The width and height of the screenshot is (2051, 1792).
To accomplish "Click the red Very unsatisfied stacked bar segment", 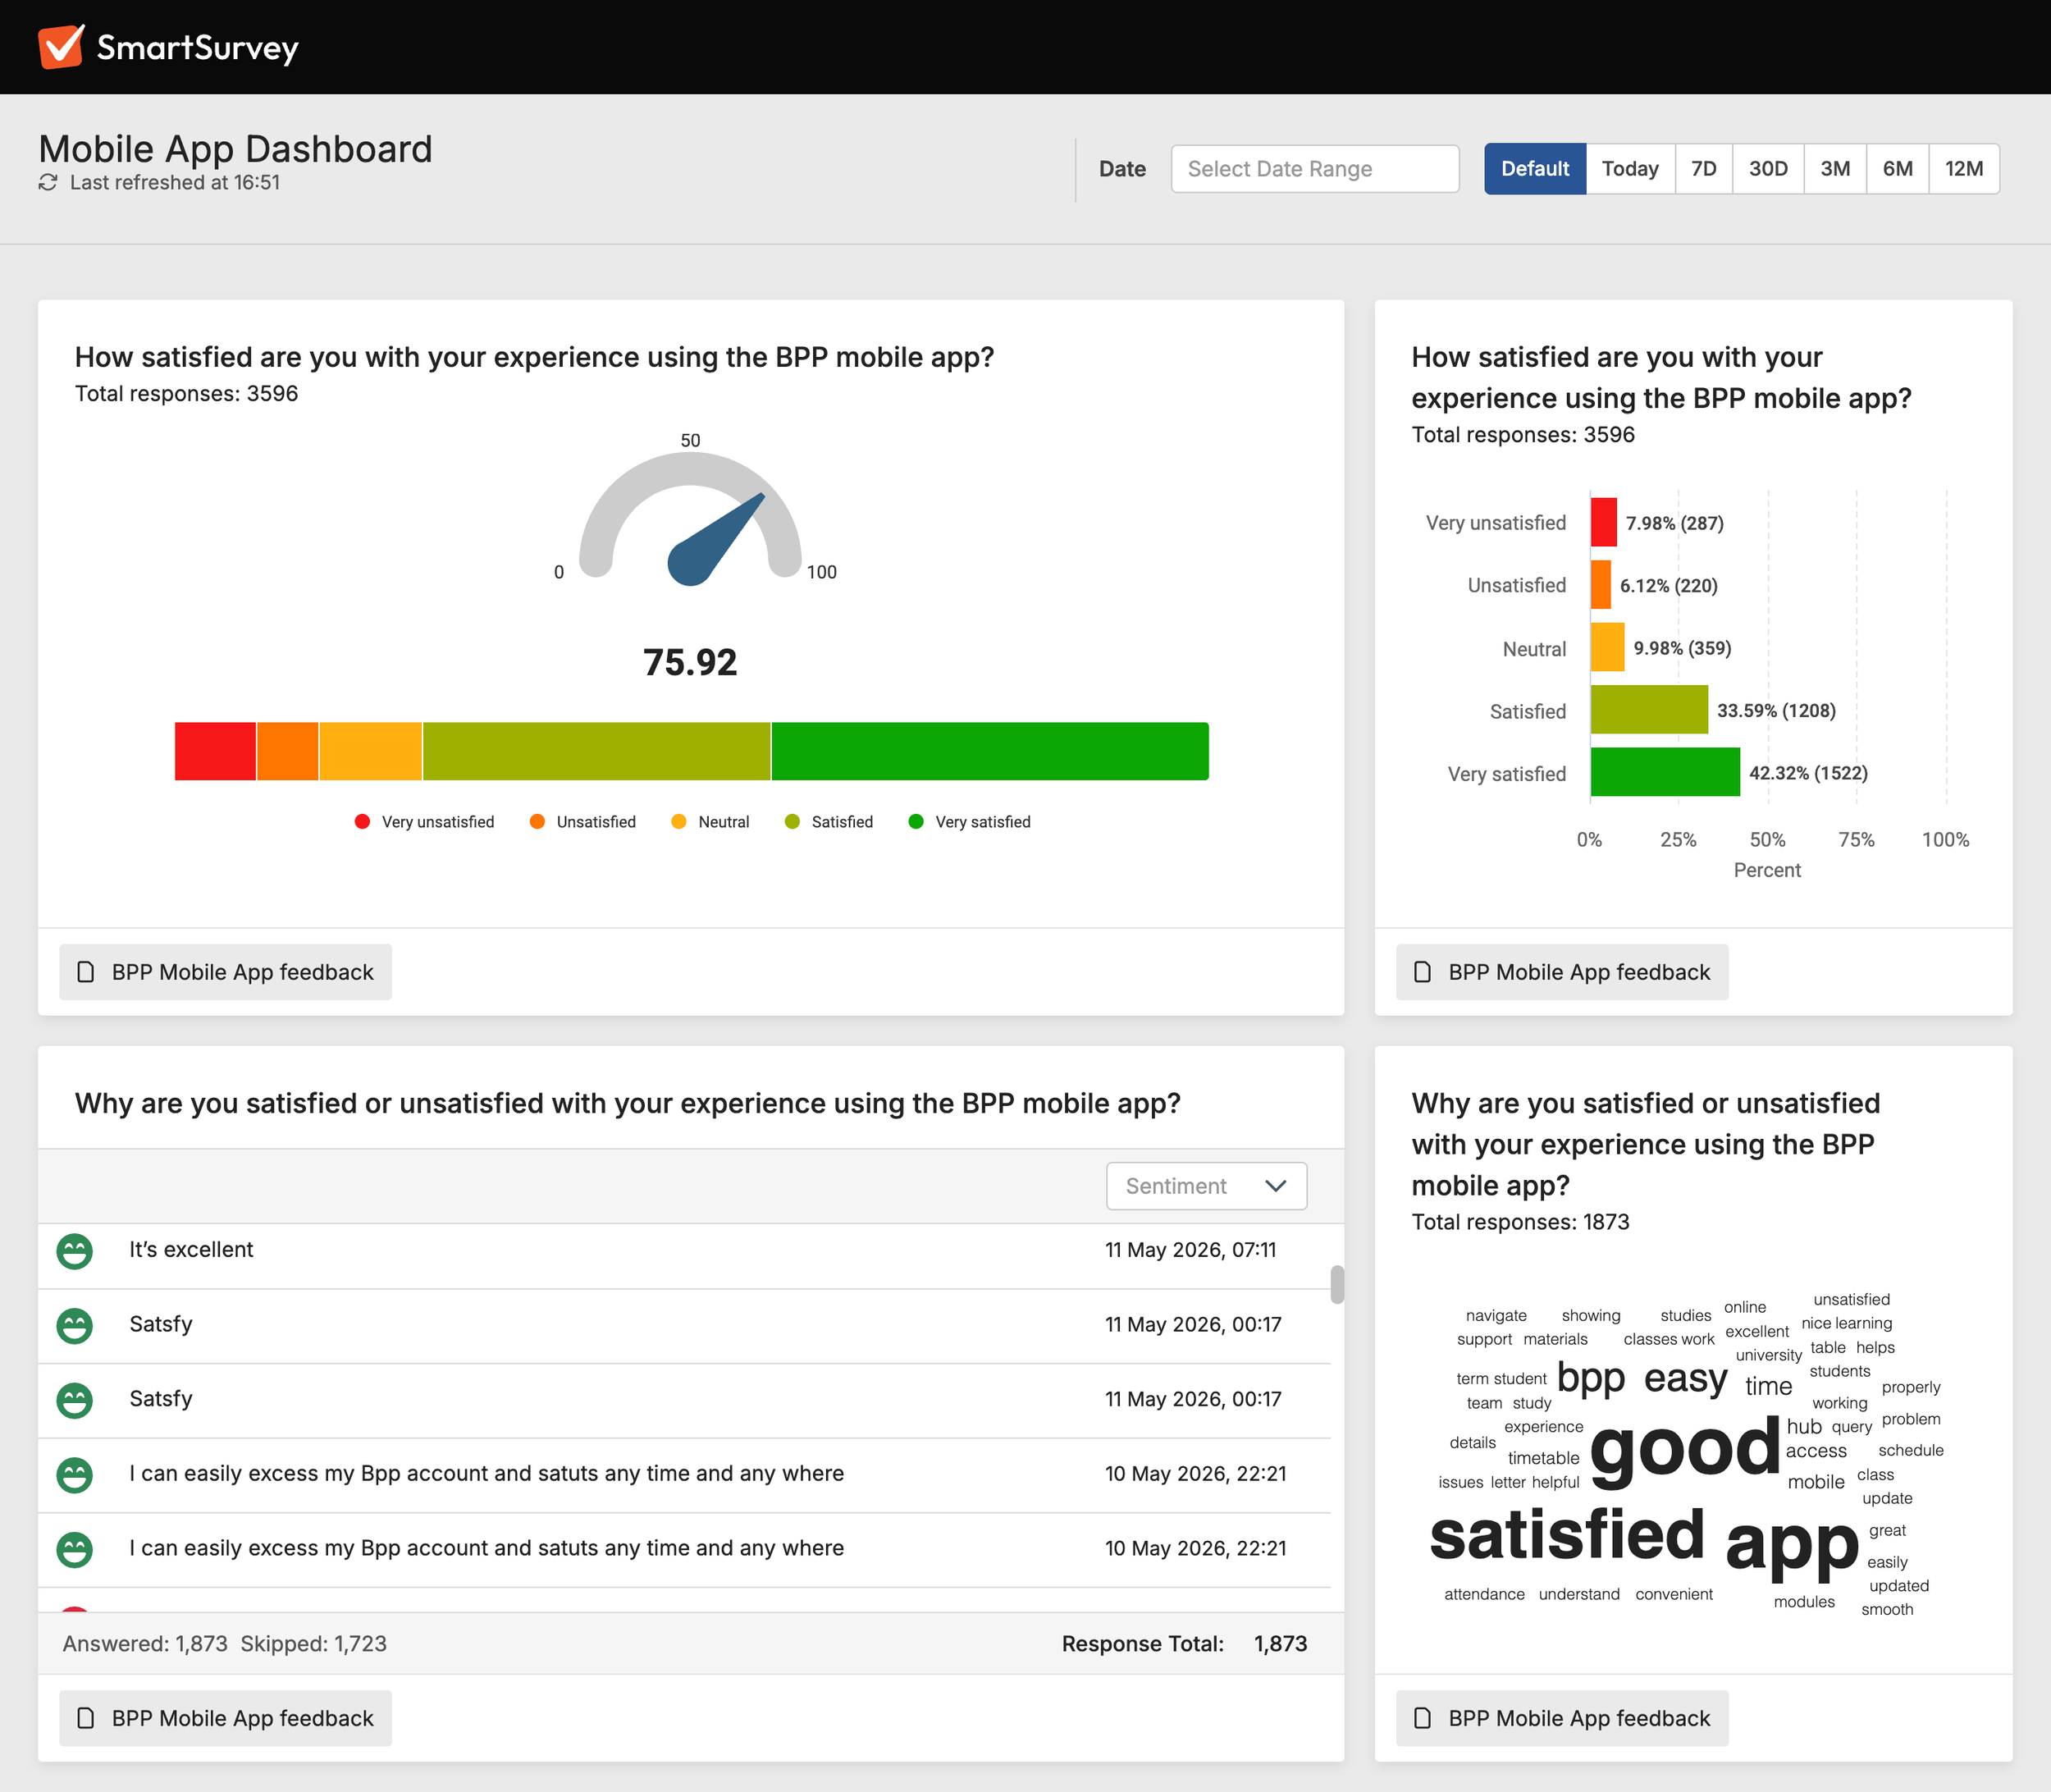I will click(x=215, y=751).
